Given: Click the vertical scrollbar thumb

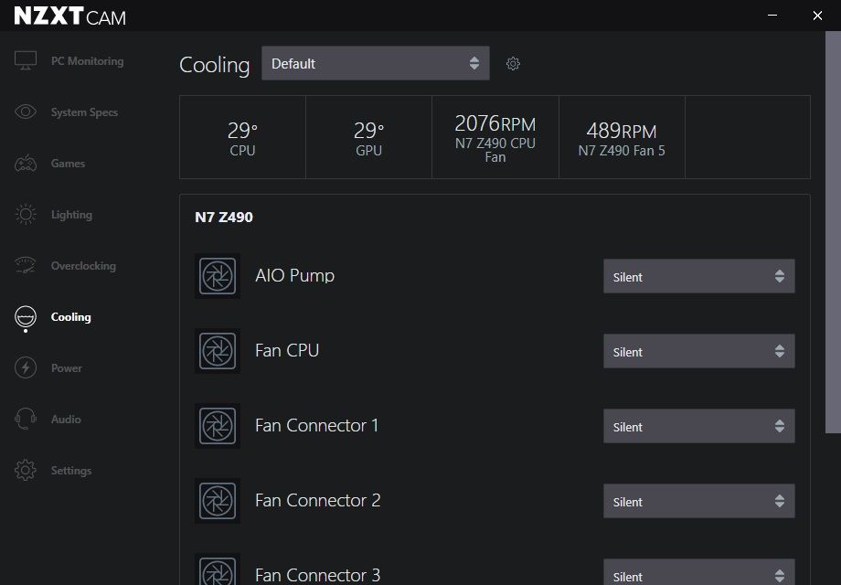Looking at the screenshot, I should [833, 232].
